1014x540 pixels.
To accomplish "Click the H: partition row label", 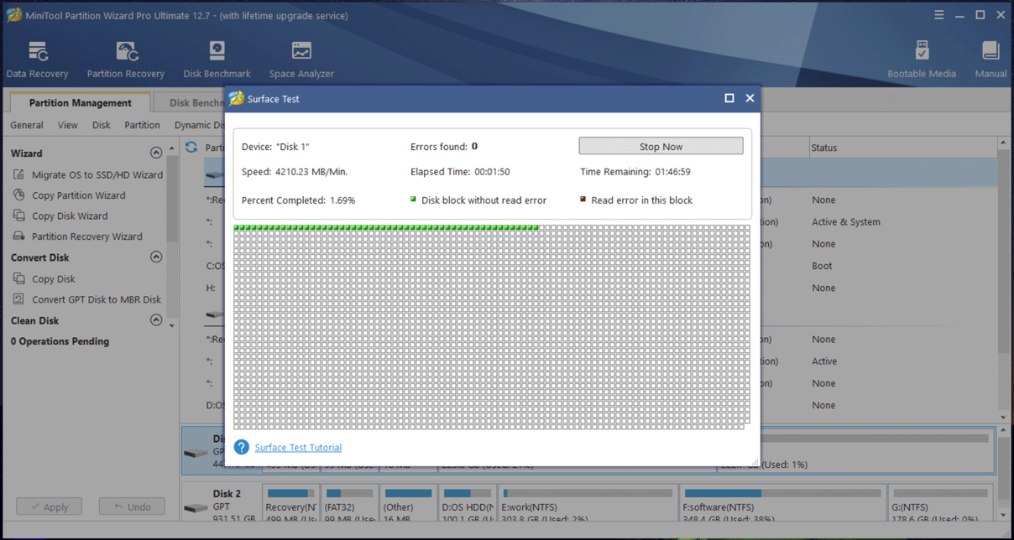I will (x=211, y=288).
